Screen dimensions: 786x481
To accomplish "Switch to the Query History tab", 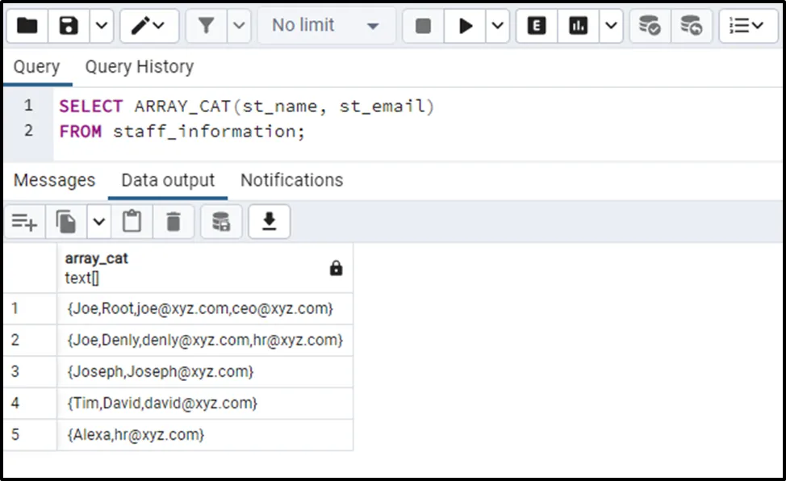I will 139,67.
